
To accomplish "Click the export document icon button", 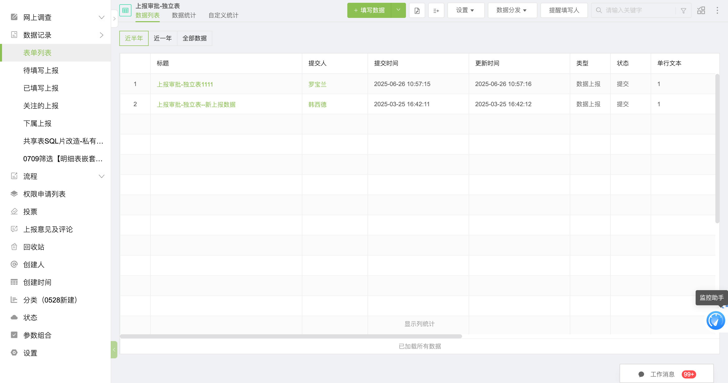I will (417, 10).
